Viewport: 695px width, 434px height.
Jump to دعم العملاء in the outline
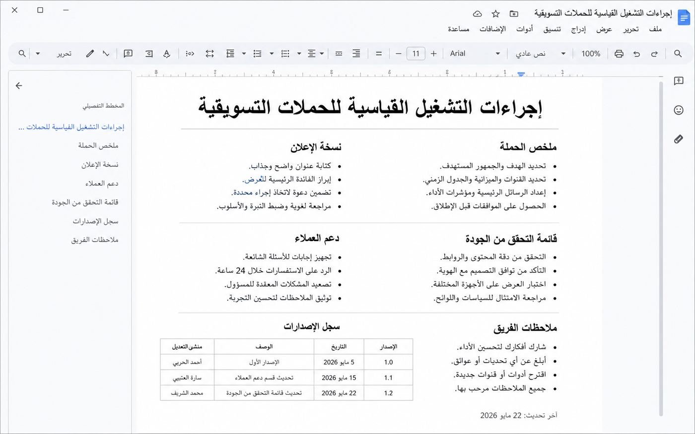pyautogui.click(x=102, y=184)
